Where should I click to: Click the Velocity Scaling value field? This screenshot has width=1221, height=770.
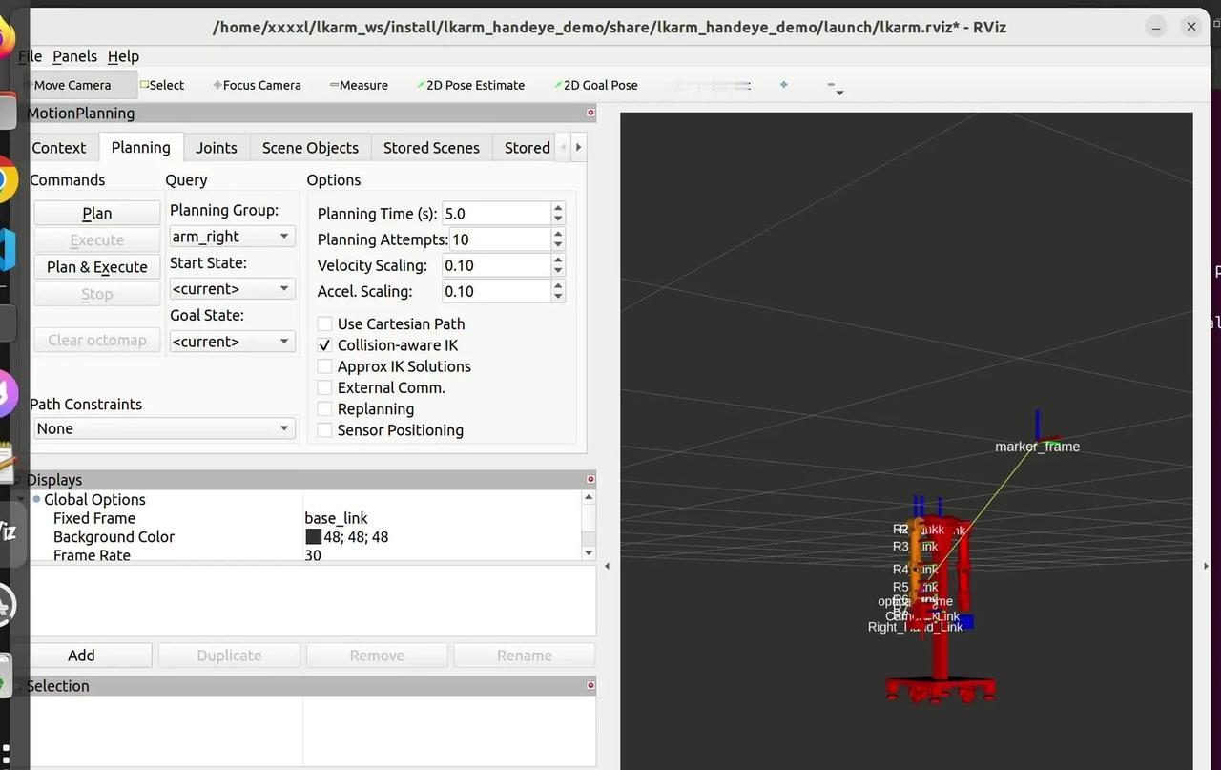point(496,265)
